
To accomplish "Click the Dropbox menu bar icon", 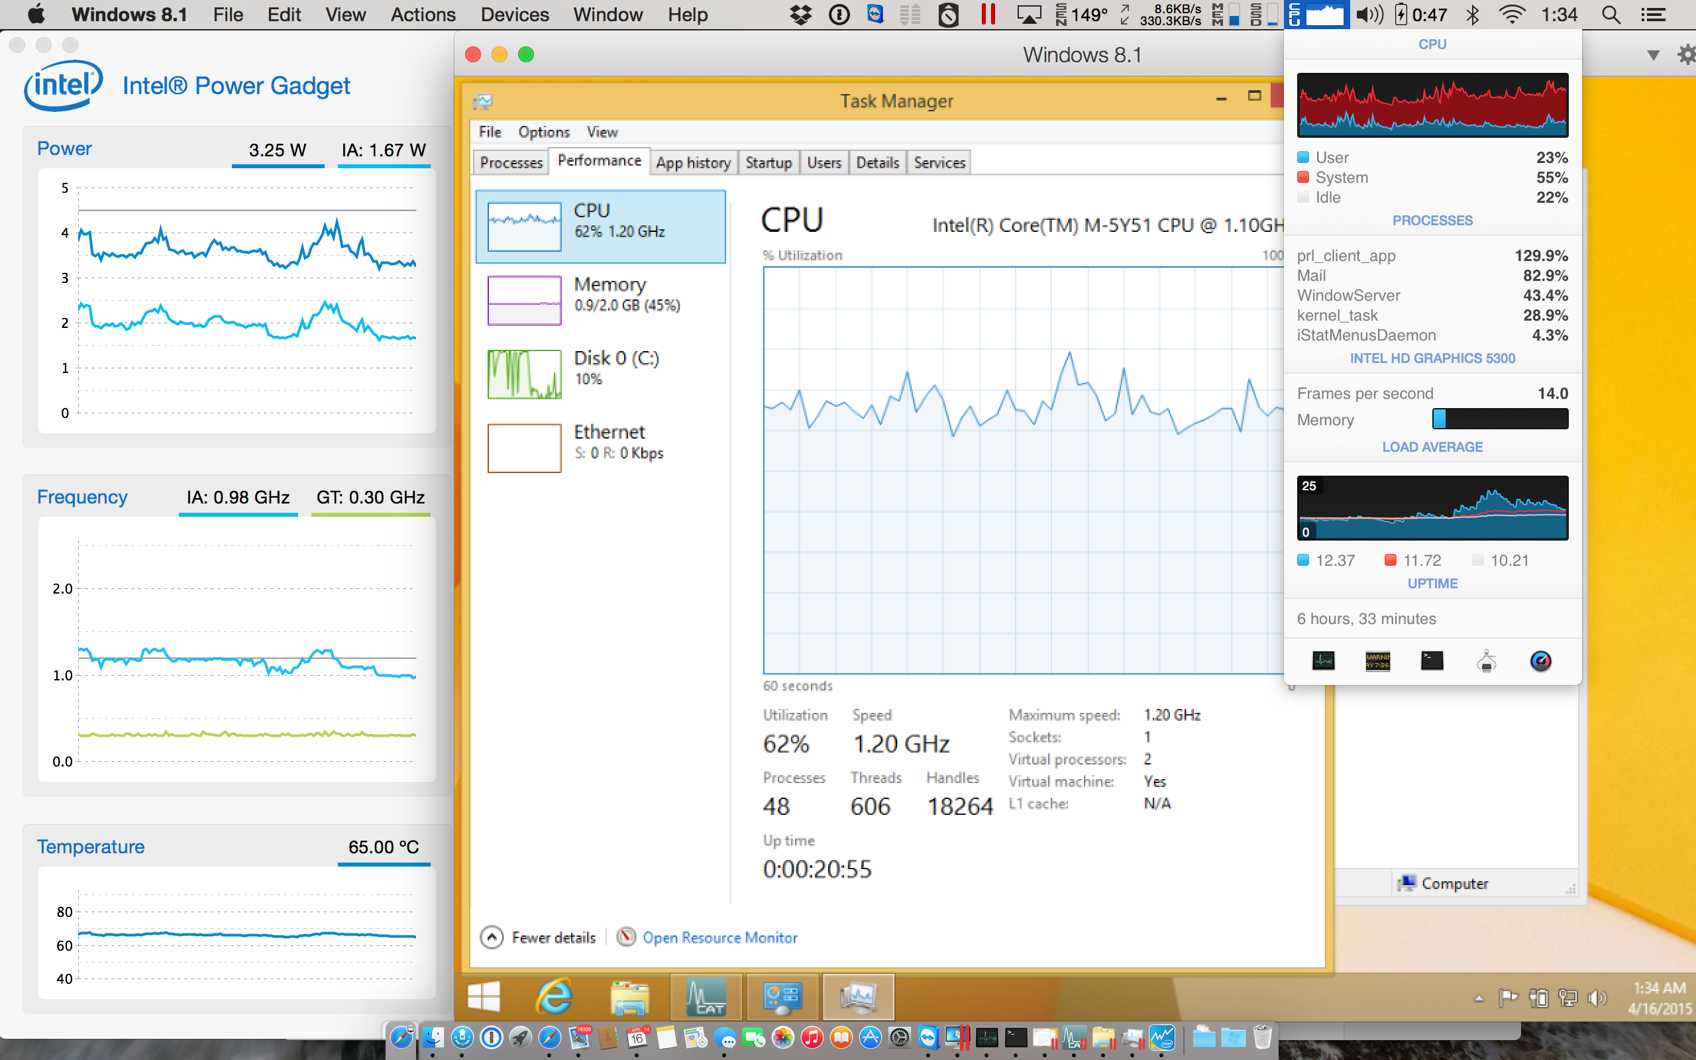I will [800, 15].
